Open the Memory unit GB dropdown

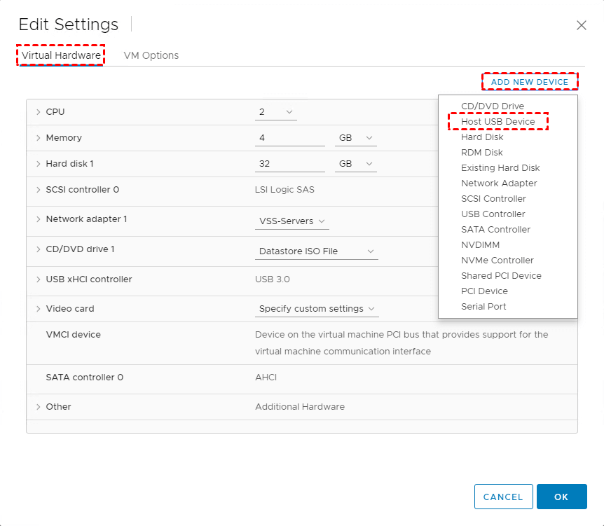[x=355, y=138]
